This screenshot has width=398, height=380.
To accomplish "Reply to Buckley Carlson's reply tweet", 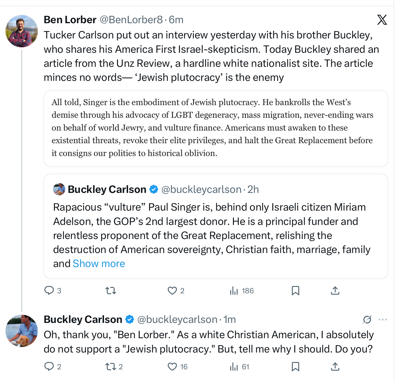I will pos(49,366).
